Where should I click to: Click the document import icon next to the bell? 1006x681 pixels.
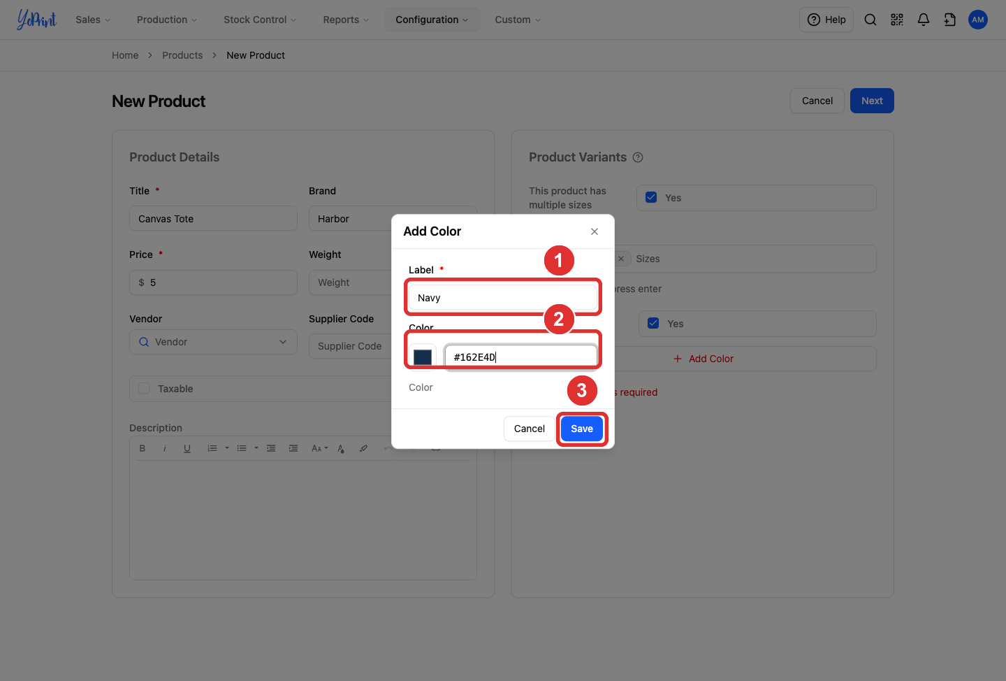click(950, 20)
